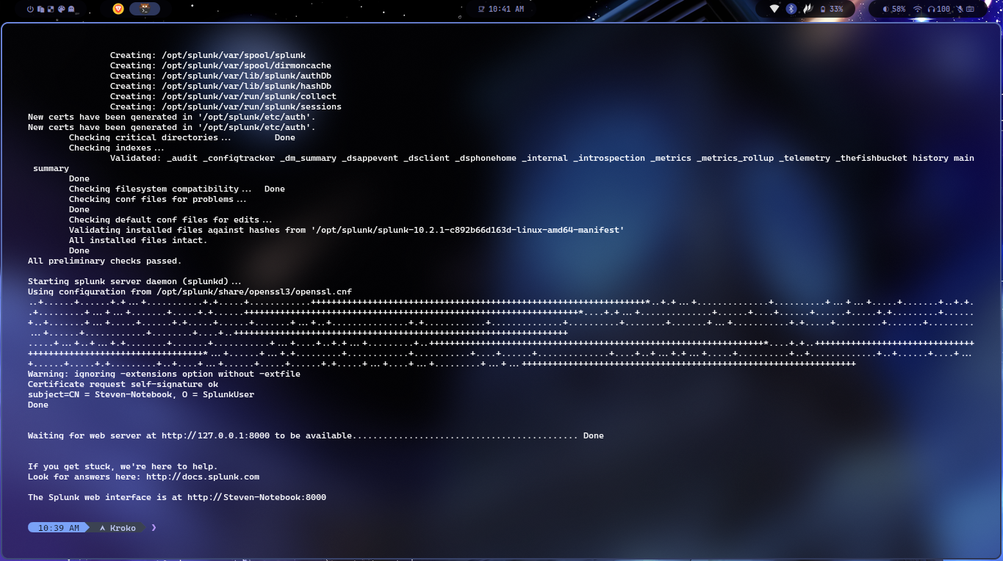Adjust brightness indicator showing 58%
This screenshot has width=1003, height=561.
(x=893, y=9)
